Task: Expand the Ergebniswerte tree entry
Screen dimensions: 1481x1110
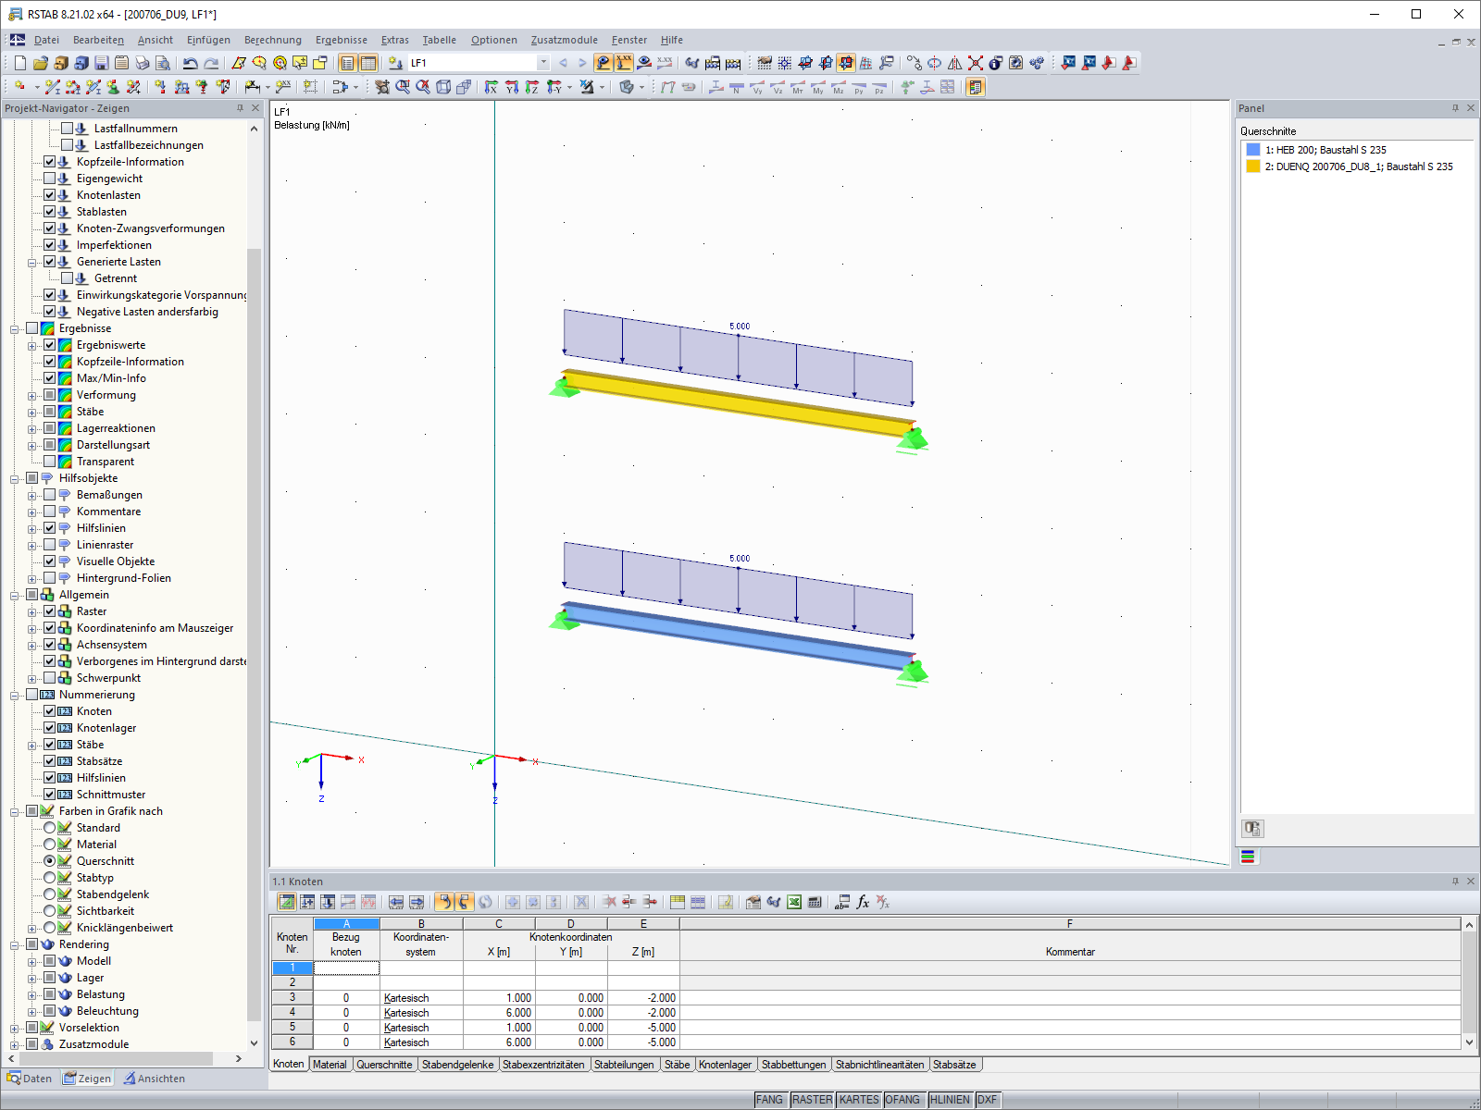Action: [33, 345]
